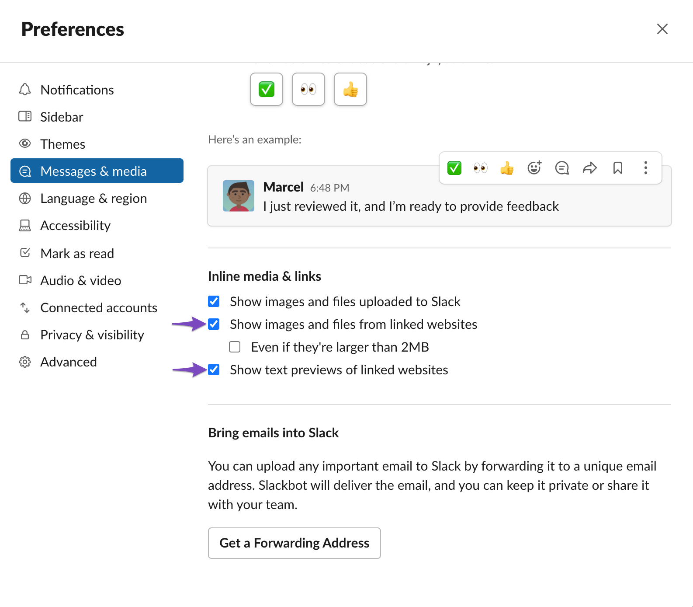Go to Advanced preferences
This screenshot has height=607, width=693.
pos(97,362)
